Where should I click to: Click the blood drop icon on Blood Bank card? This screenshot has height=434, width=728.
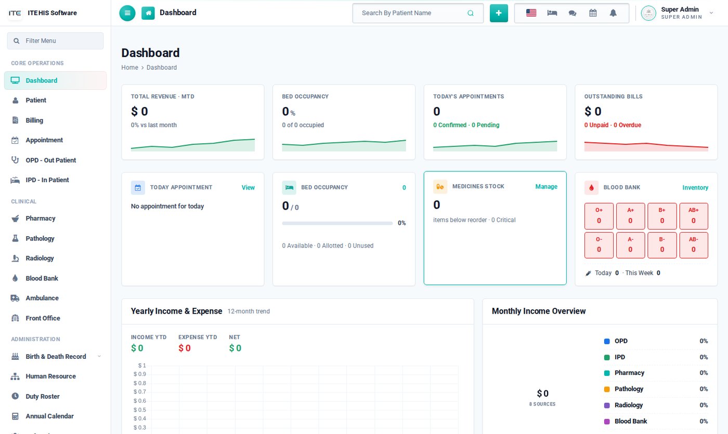tap(591, 187)
